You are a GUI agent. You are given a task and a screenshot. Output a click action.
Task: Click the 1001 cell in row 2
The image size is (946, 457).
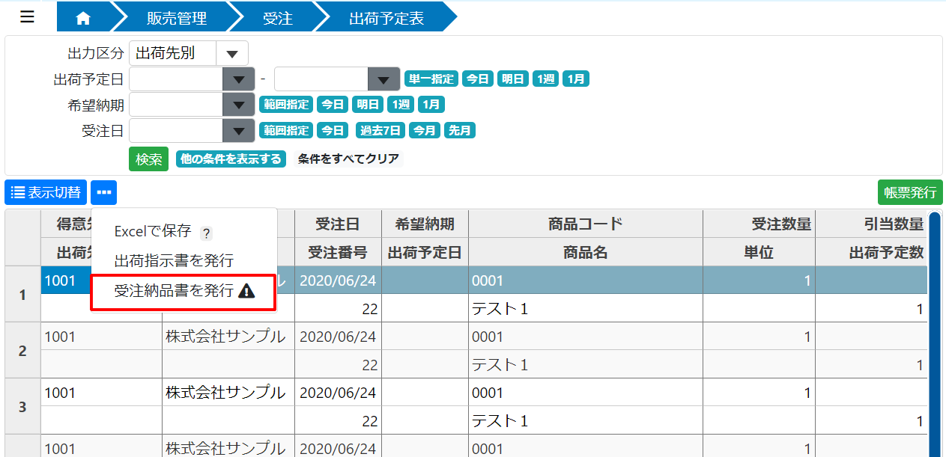click(x=101, y=337)
